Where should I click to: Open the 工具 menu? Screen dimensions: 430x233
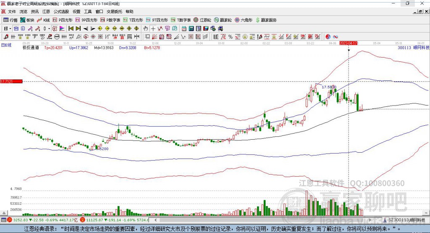coord(88,11)
